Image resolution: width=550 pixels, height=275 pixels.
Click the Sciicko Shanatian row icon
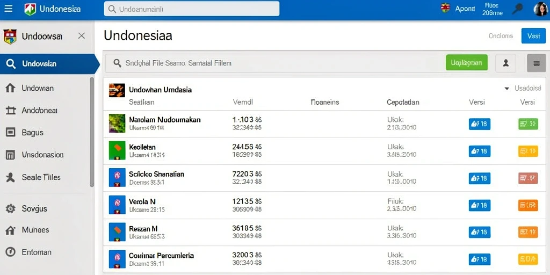[117, 177]
